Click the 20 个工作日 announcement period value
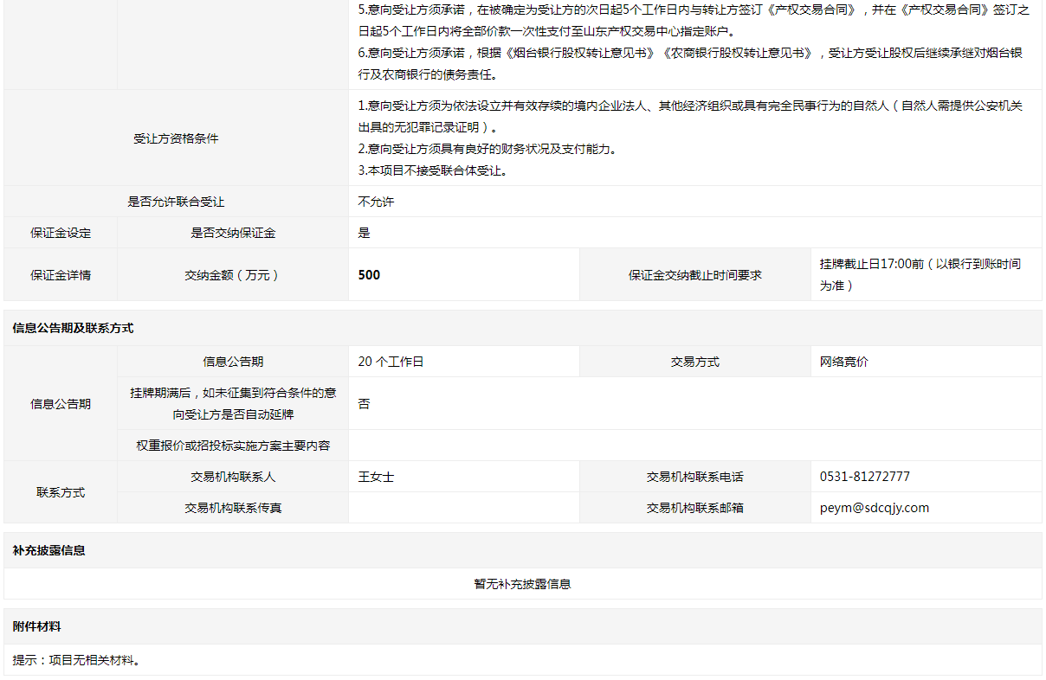1046x680 pixels. click(391, 362)
